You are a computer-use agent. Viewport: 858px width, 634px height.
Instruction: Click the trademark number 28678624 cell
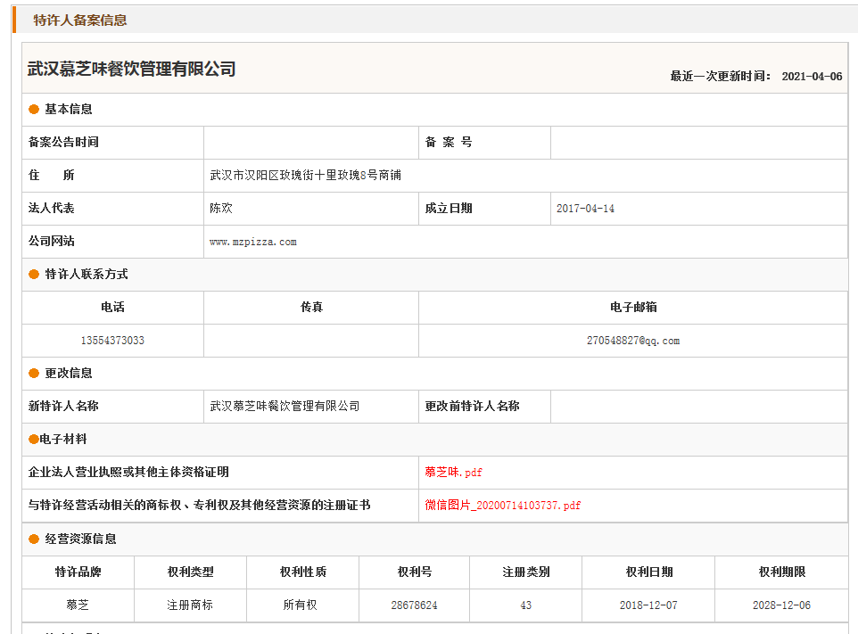point(414,605)
